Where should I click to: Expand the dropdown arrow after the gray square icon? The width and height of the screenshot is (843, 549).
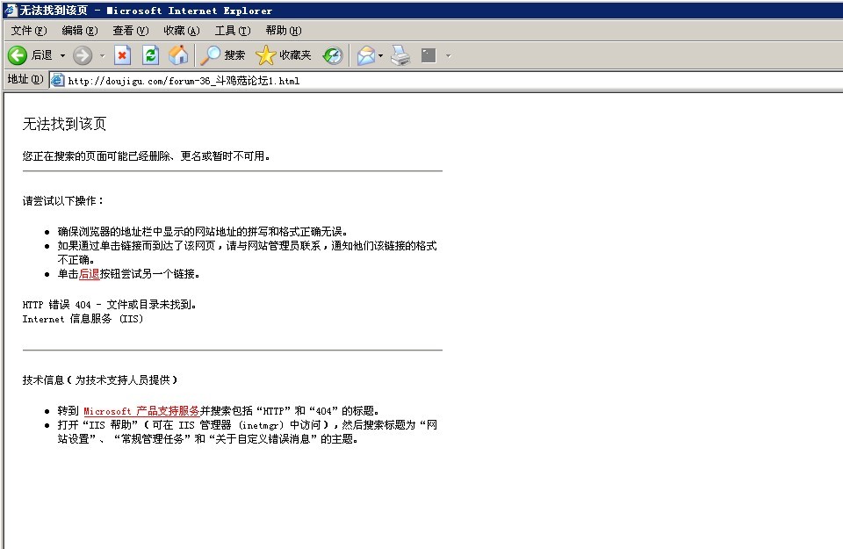[448, 55]
